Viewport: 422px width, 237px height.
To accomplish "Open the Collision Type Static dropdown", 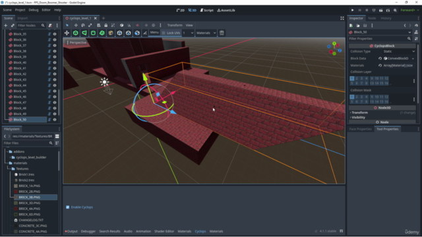I will [398, 51].
